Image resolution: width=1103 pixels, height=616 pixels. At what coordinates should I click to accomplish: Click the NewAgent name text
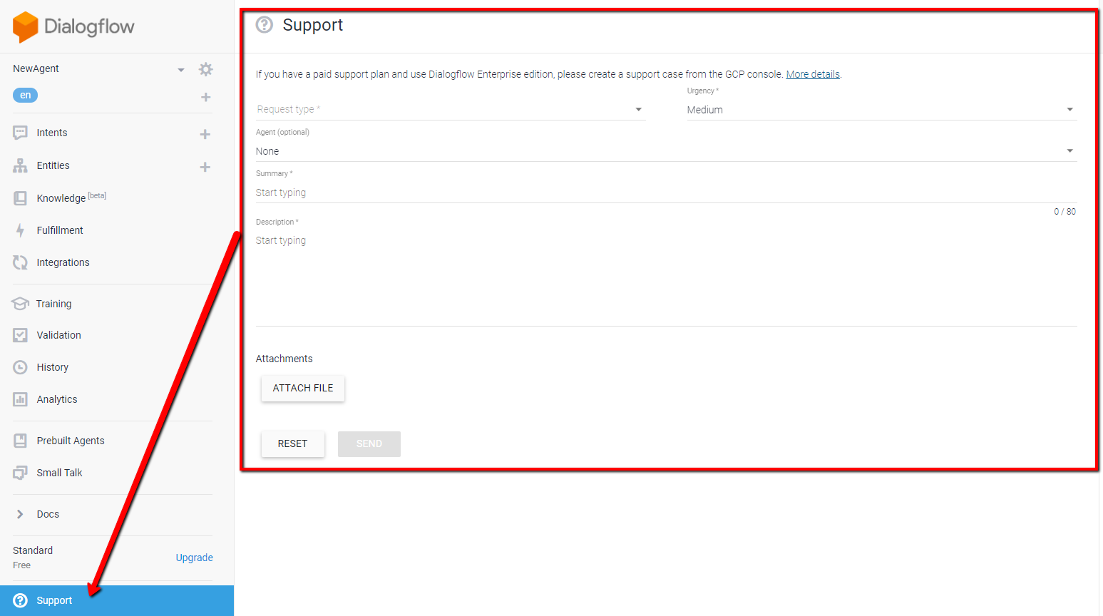(36, 68)
